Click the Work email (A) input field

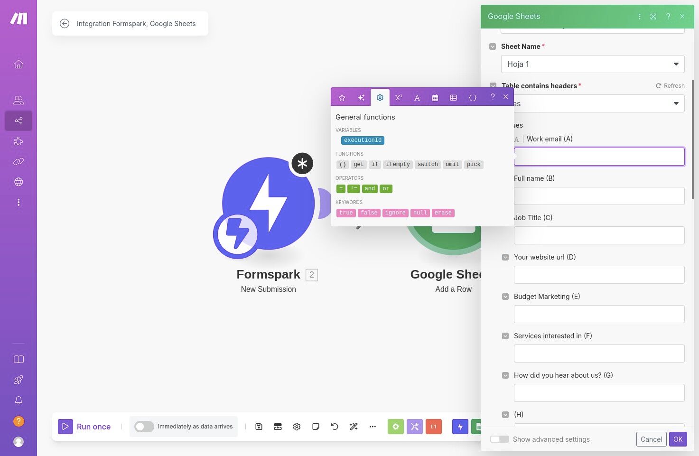[x=599, y=157]
